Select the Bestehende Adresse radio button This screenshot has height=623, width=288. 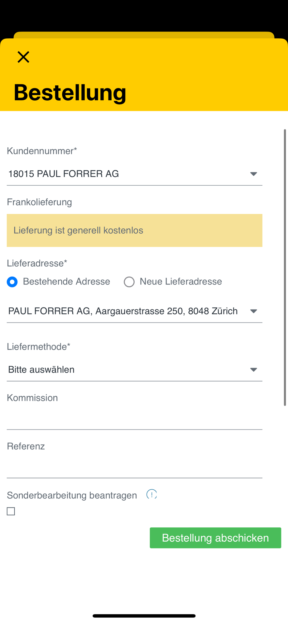(12, 282)
